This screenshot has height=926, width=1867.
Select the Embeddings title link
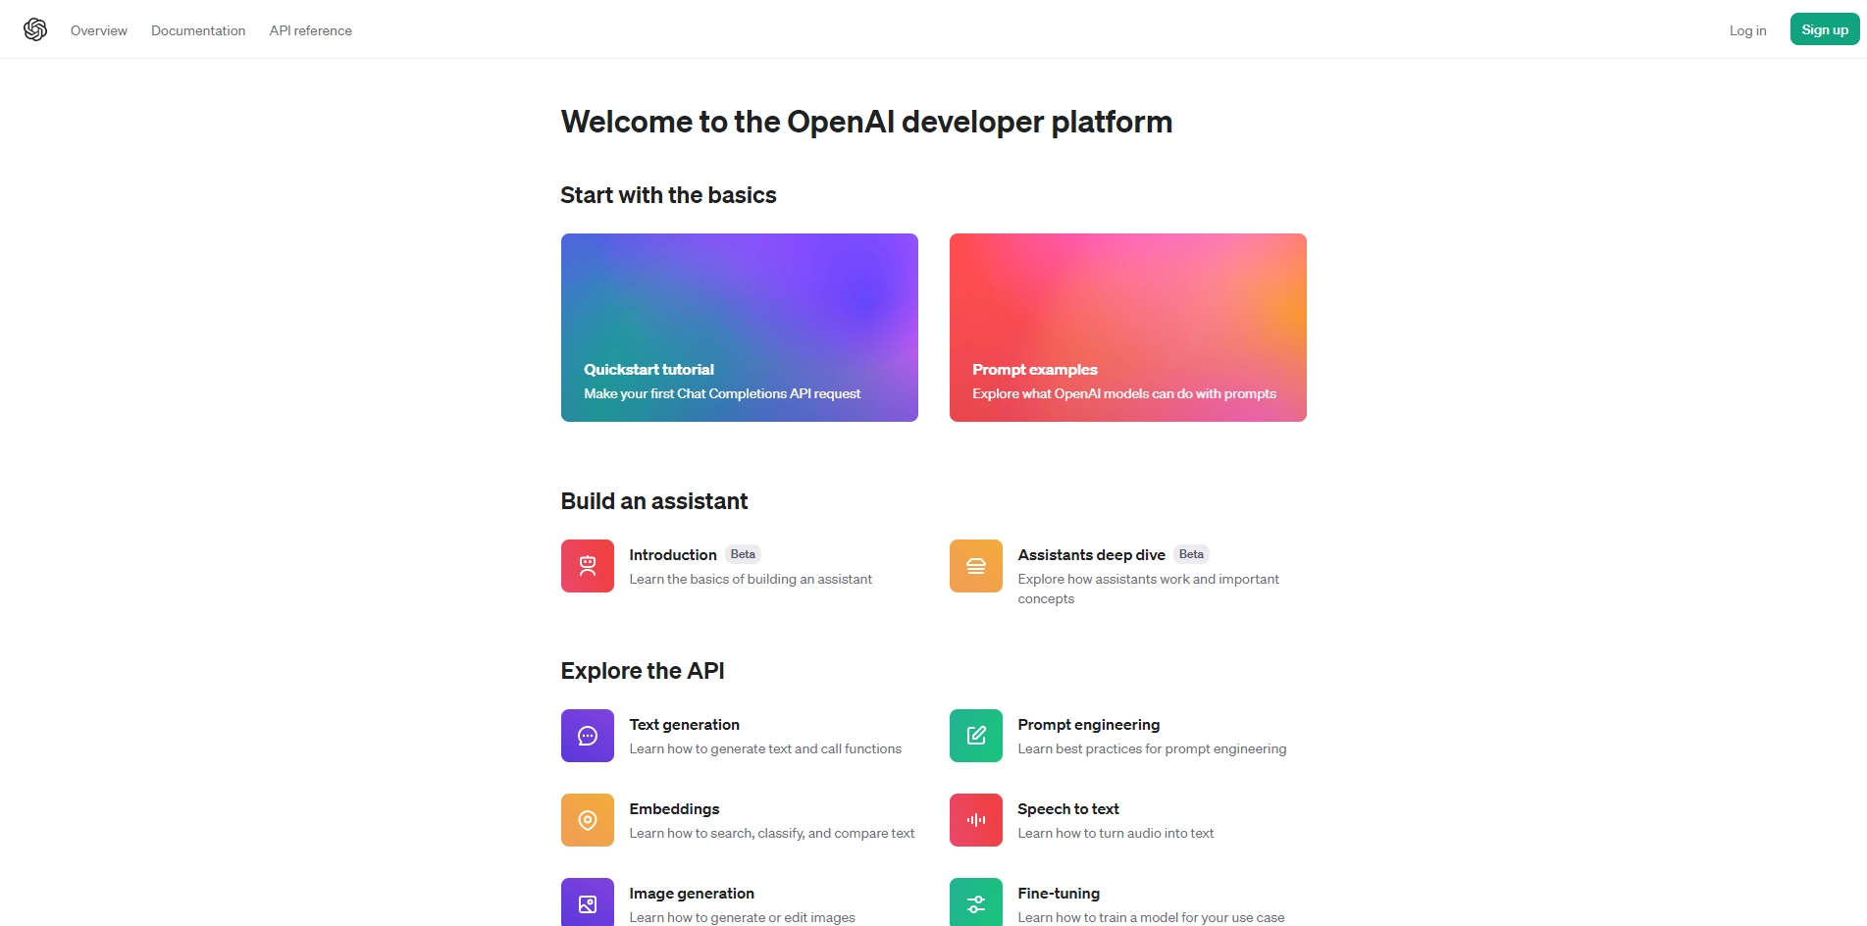tap(674, 809)
